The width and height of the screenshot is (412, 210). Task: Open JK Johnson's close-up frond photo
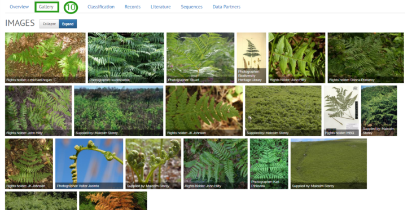[x=204, y=111]
